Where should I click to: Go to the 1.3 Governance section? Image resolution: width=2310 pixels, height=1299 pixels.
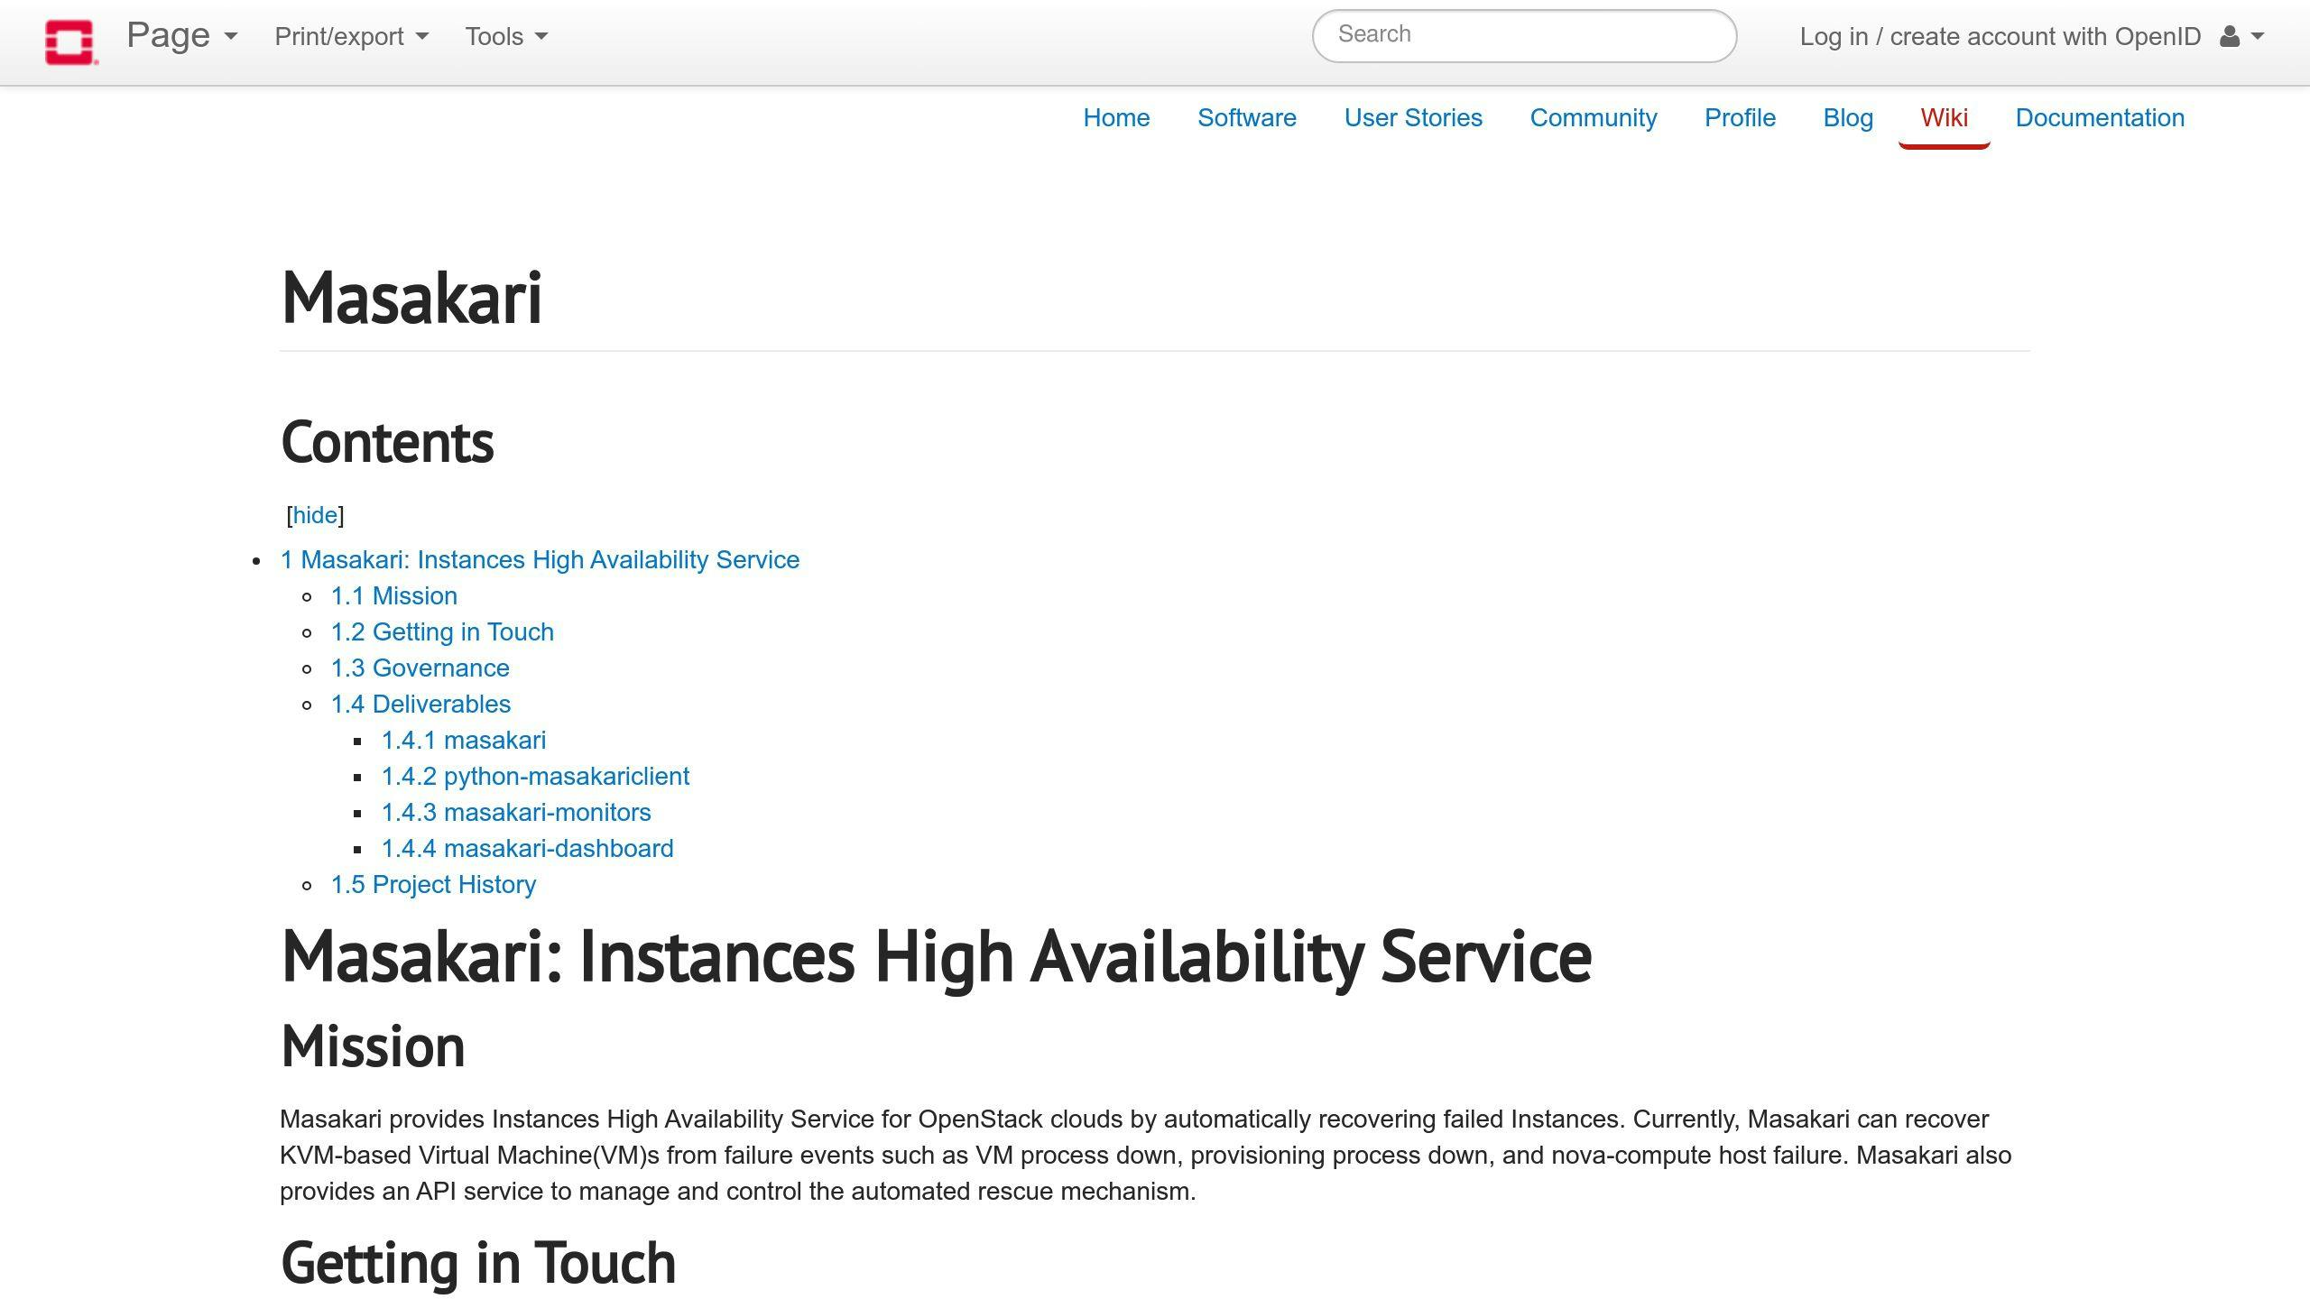tap(420, 668)
